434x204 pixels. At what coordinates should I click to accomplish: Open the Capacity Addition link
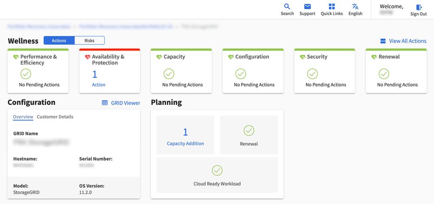coord(185,144)
